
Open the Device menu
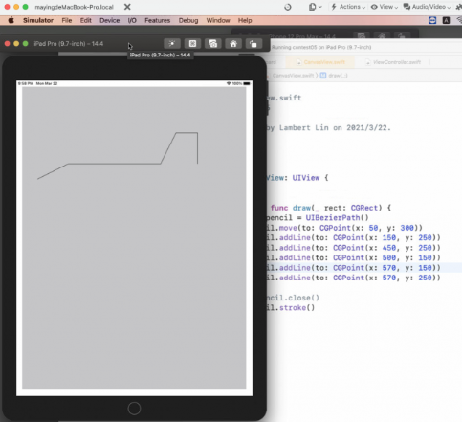point(110,20)
